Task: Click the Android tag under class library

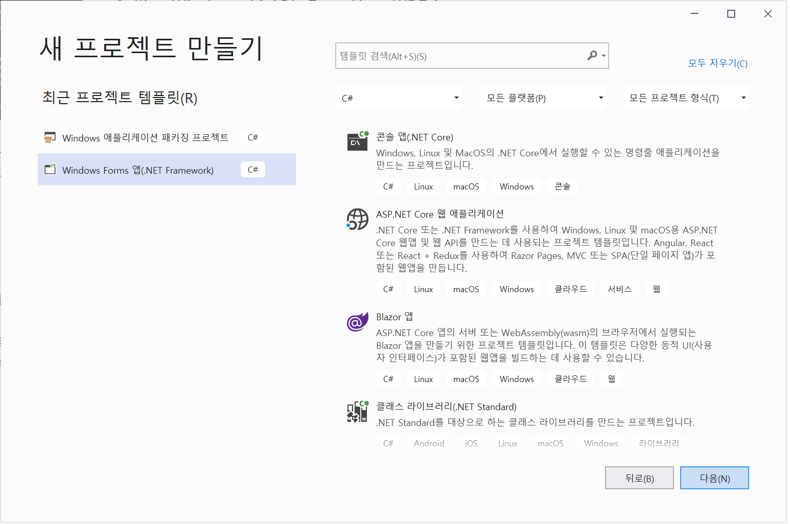Action: point(429,443)
